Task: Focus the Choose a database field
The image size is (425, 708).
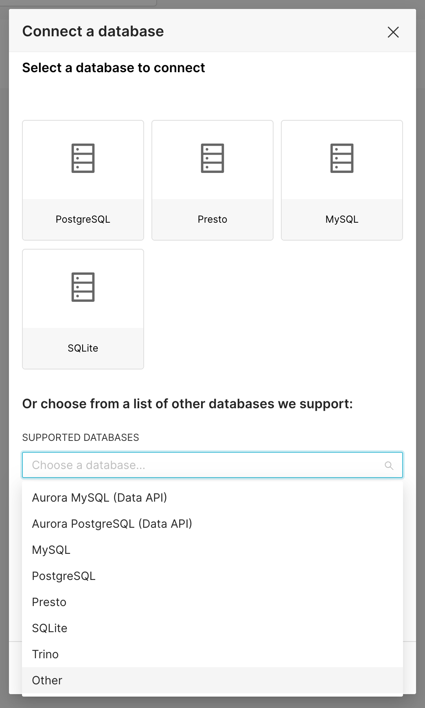Action: 204,465
